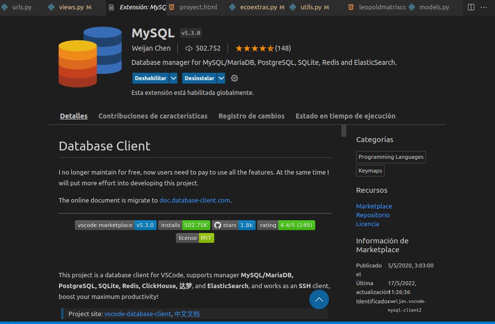Open the vscode-database-client project link

point(137,314)
